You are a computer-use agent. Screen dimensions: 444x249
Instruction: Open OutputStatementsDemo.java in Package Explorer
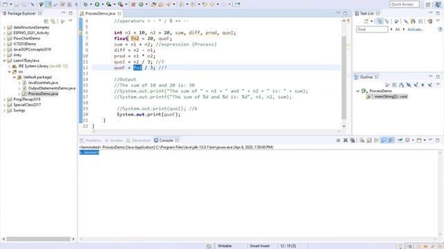click(52, 89)
